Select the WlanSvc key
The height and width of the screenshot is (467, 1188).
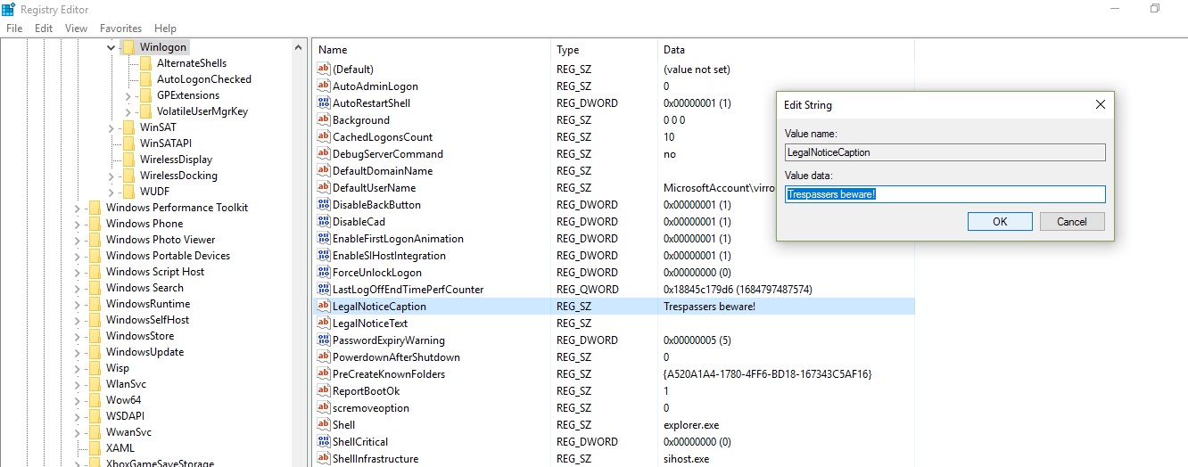coord(126,384)
